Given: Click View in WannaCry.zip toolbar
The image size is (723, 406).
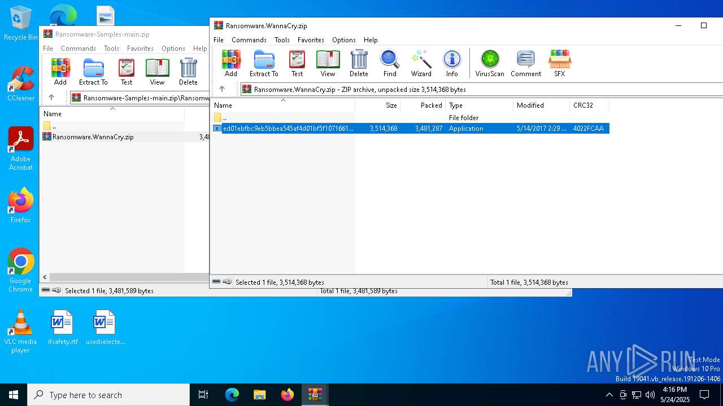Looking at the screenshot, I should (x=328, y=63).
